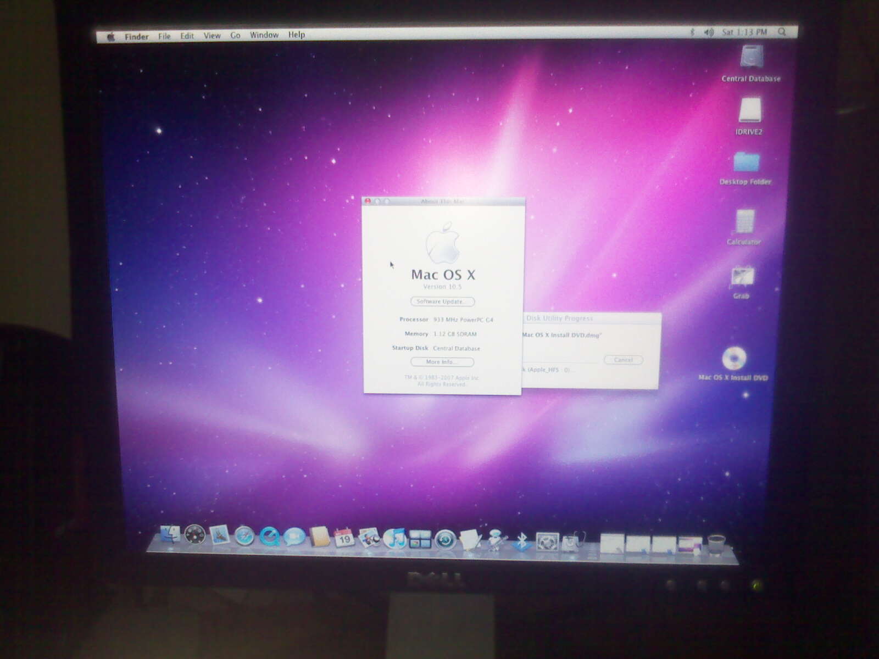
Task: Select the IDRIVE2 disk icon
Action: [750, 110]
